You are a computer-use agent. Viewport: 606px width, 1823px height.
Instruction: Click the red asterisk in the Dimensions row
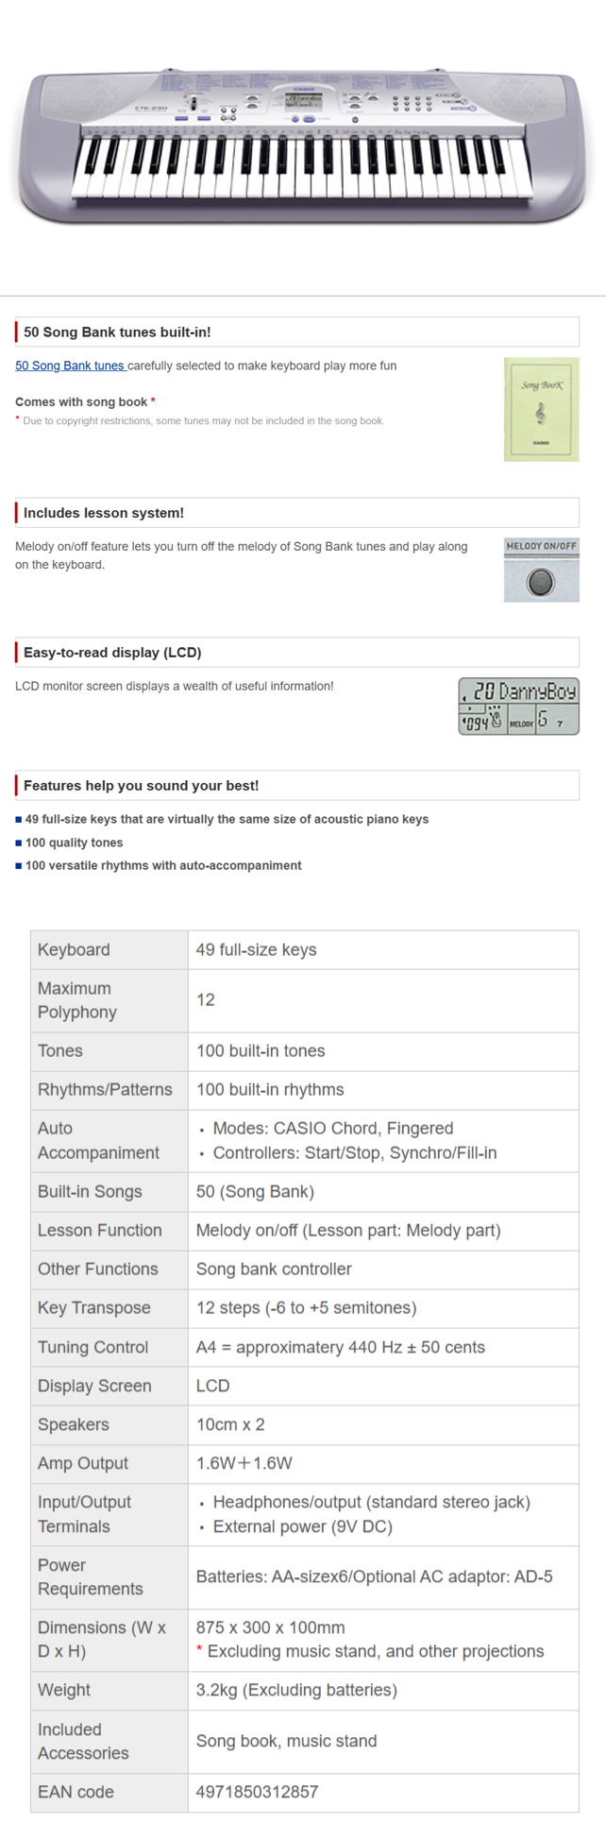[x=199, y=1650]
